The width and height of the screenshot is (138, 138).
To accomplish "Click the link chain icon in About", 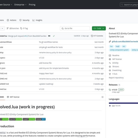I will pyautogui.click(x=110, y=41).
